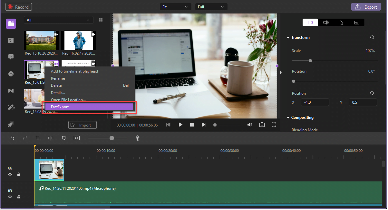Enter fullscreen preview mode

(x=274, y=125)
